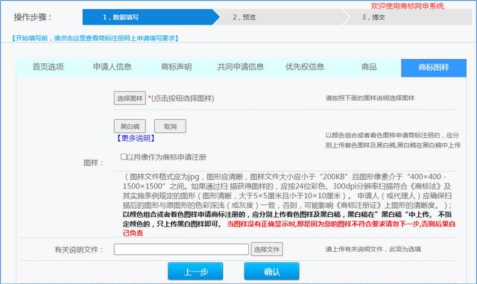The image size is (477, 284).
Task: Select the 共同申请信息 tab
Action: (240, 67)
